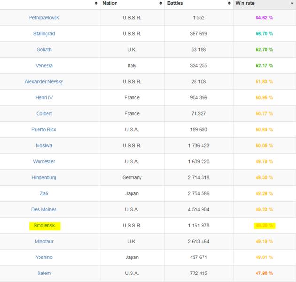
Task: Click the Hindenburg ship name
Action: point(44,178)
